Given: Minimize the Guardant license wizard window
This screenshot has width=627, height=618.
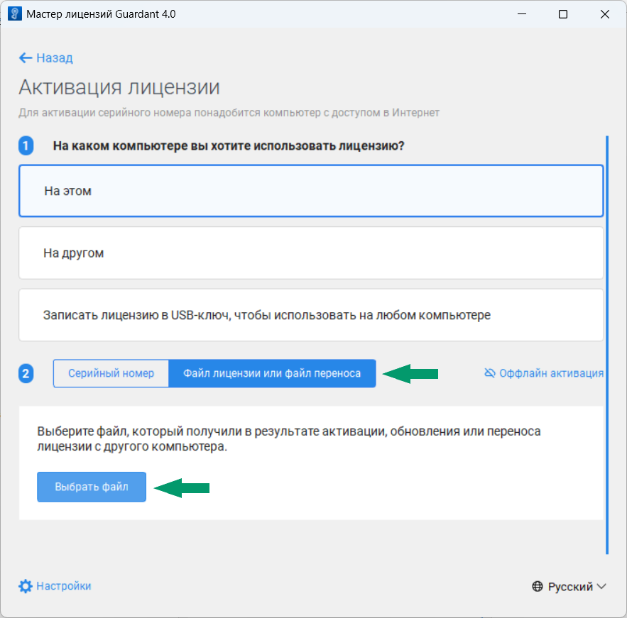Looking at the screenshot, I should (x=522, y=14).
